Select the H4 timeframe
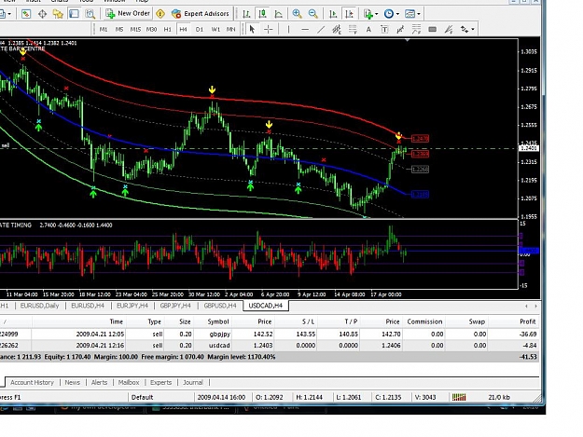The image size is (583, 437). 183,29
